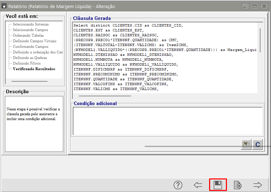Screen dimensions: 271x192
Task: Select the Definindo as Quebras step
Action: click(29, 58)
